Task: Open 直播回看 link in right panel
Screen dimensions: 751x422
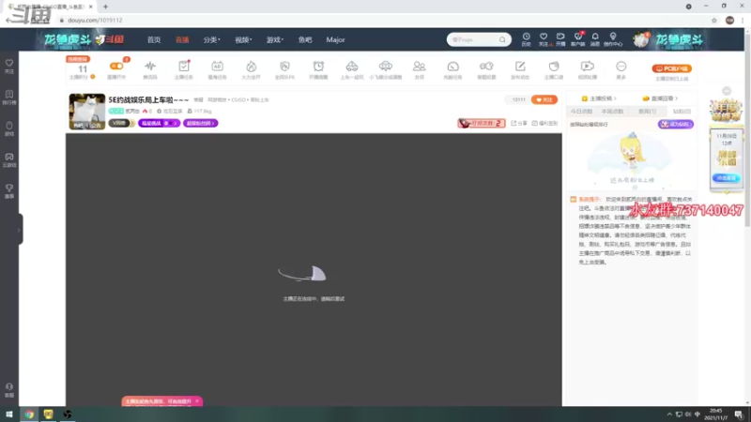Action: pos(660,98)
